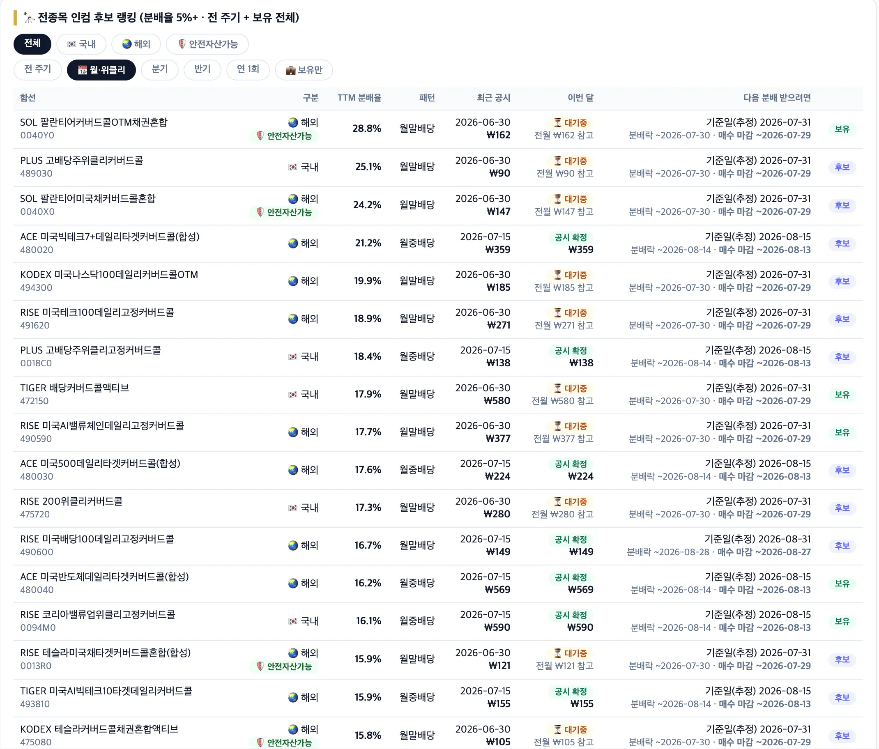Click the 안전자산가능 label in the 0040X0 row
Viewport: 879px width, 749px height.
289,212
